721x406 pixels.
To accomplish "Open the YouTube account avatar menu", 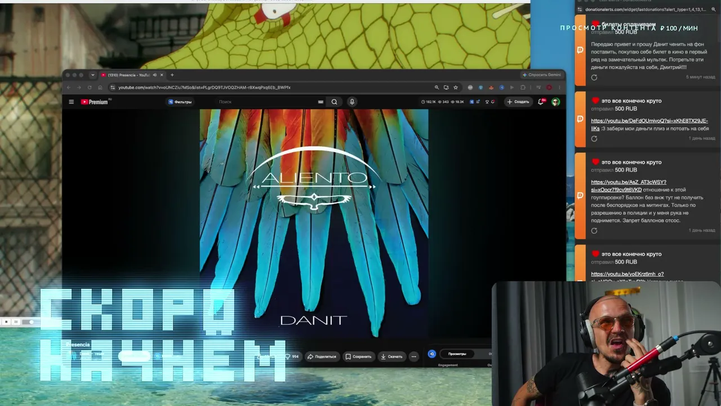I will pos(555,102).
